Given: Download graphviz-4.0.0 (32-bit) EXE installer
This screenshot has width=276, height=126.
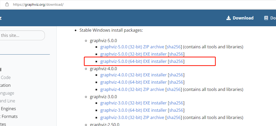Looking at the screenshot, I should (x=133, y=75).
